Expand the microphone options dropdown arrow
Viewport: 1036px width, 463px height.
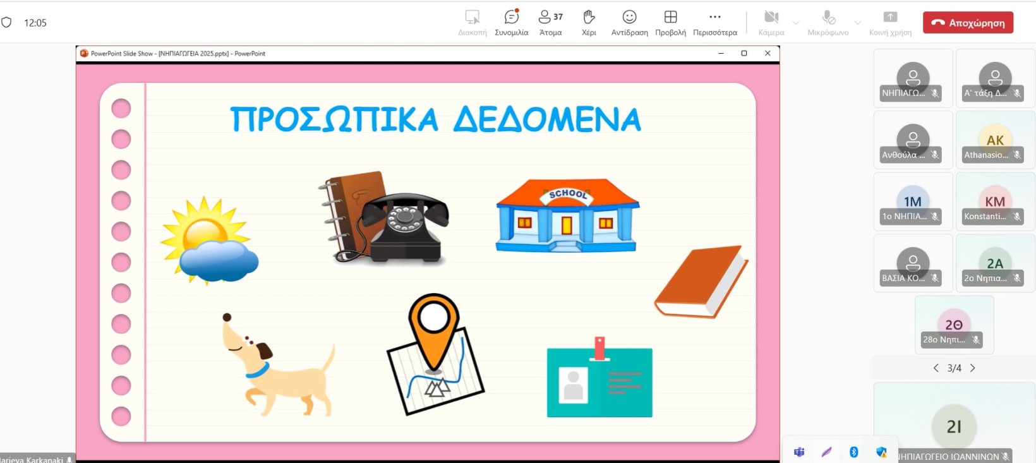click(x=857, y=23)
